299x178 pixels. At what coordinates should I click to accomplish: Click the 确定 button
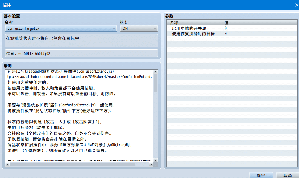click(x=261, y=175)
